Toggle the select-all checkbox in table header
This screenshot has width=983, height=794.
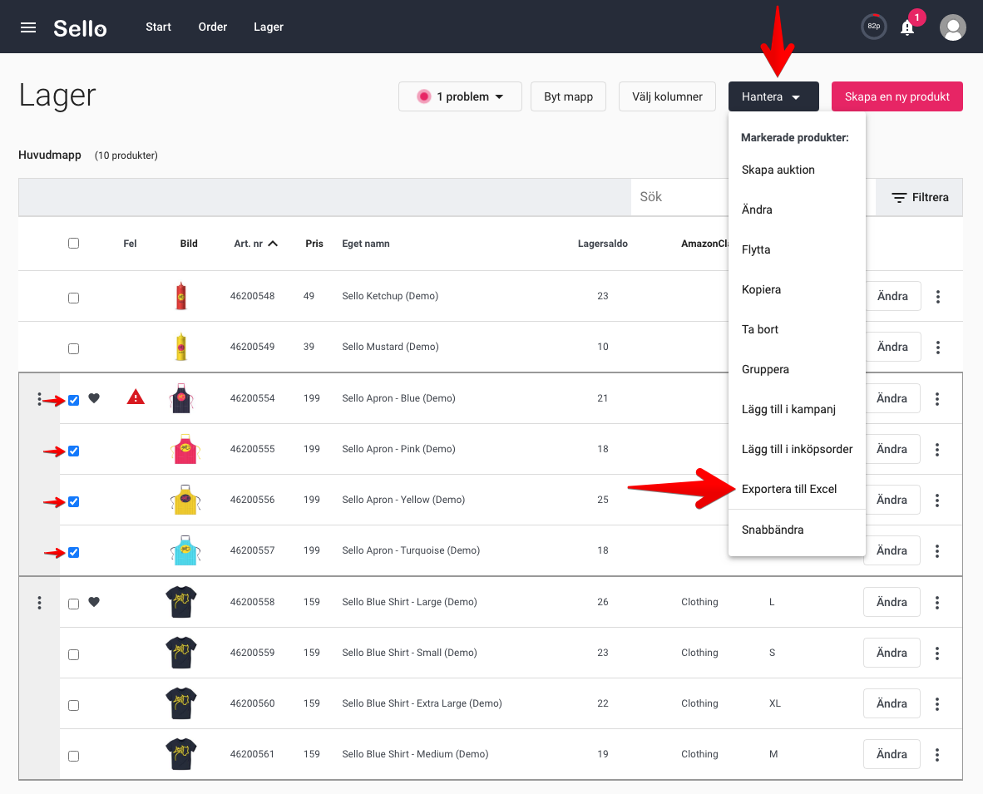pos(74,244)
